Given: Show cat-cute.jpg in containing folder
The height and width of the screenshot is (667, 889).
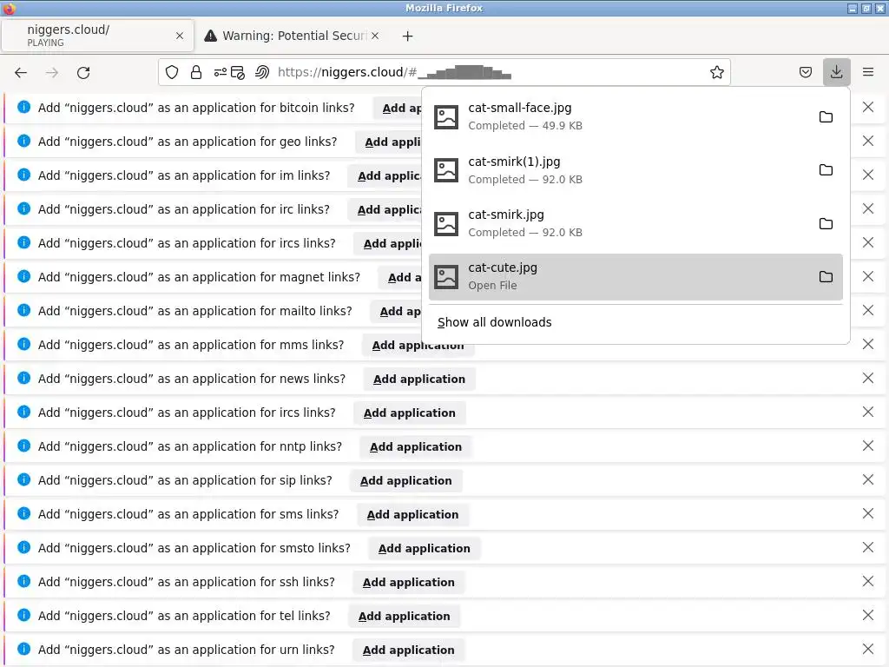Looking at the screenshot, I should point(826,277).
